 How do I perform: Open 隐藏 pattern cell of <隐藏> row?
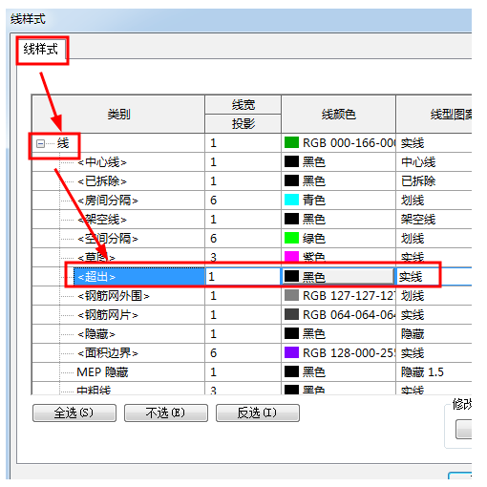(434, 334)
